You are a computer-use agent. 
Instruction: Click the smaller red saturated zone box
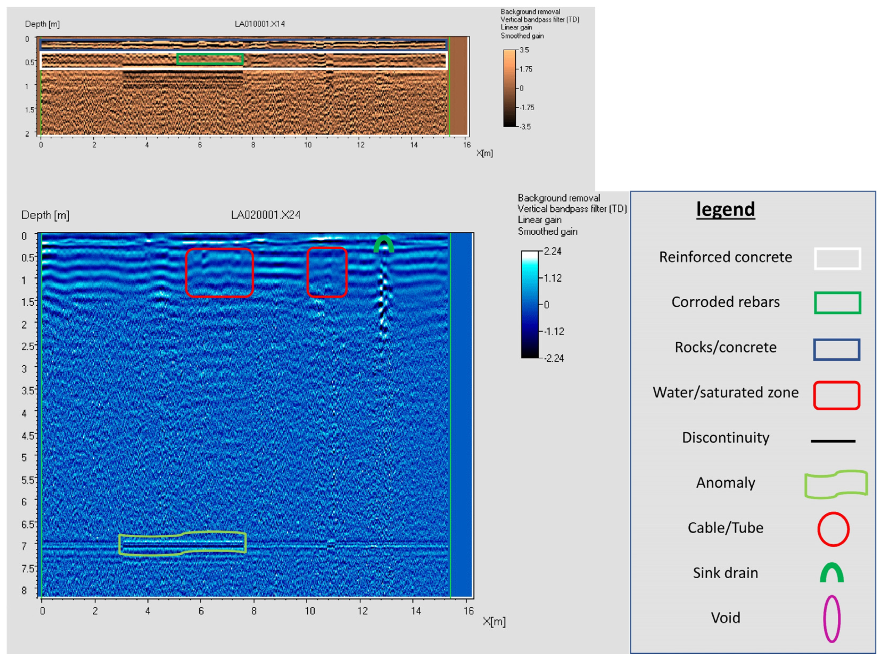point(327,272)
